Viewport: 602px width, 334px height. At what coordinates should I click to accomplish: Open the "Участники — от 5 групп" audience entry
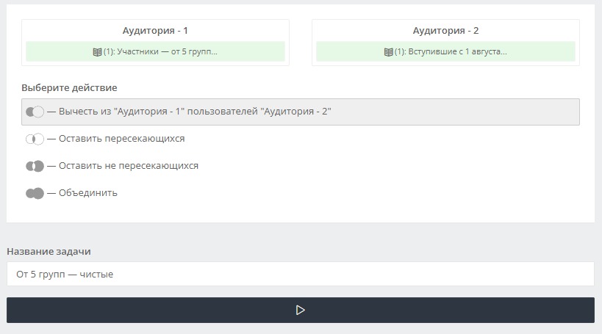pos(155,51)
